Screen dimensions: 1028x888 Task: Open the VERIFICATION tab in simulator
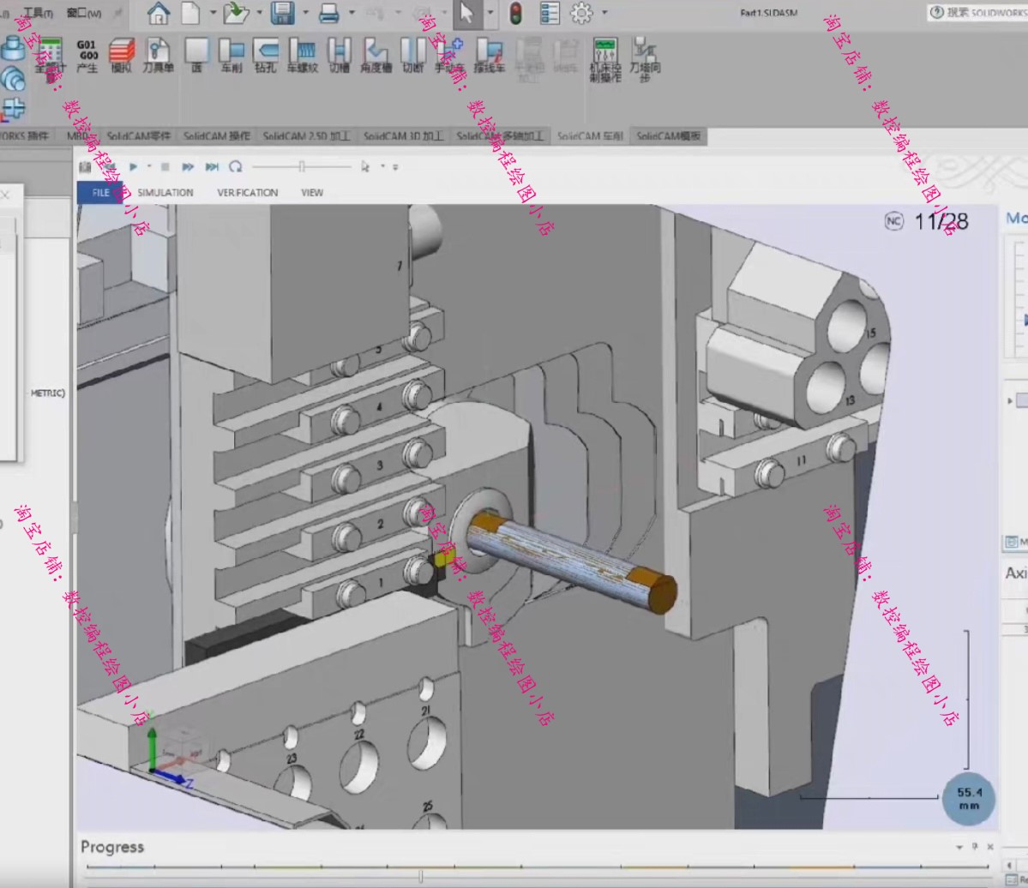(x=247, y=193)
